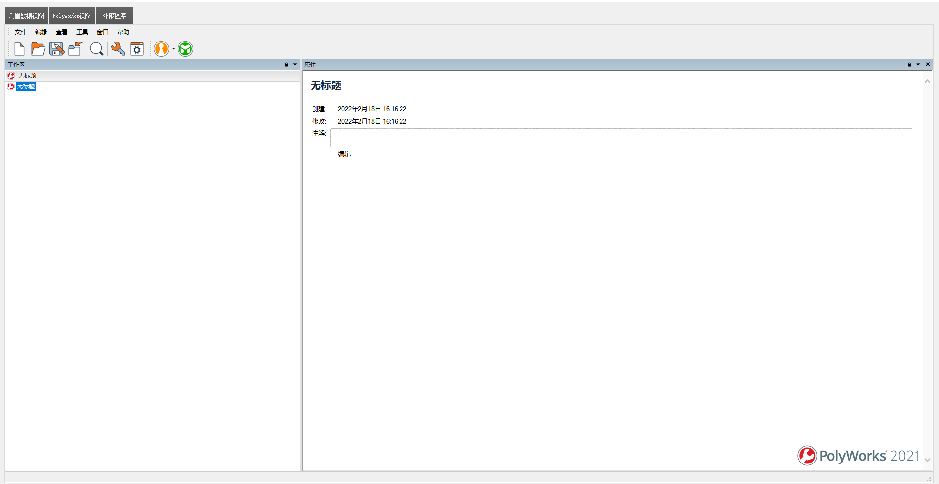The width and height of the screenshot is (939, 484).
Task: Open the 属性 panel dropdown arrow
Action: 918,64
